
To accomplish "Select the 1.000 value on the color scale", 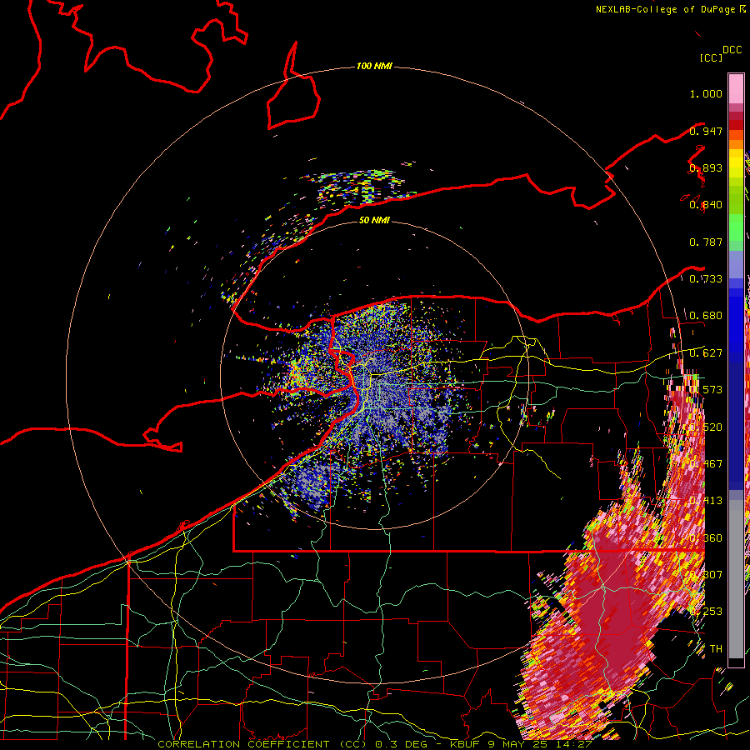I will pyautogui.click(x=706, y=93).
